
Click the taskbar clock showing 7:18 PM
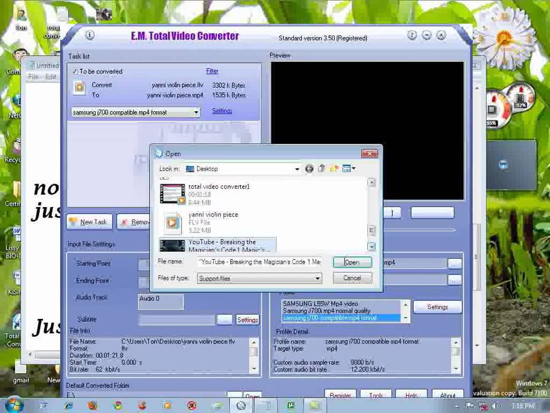pos(522,406)
